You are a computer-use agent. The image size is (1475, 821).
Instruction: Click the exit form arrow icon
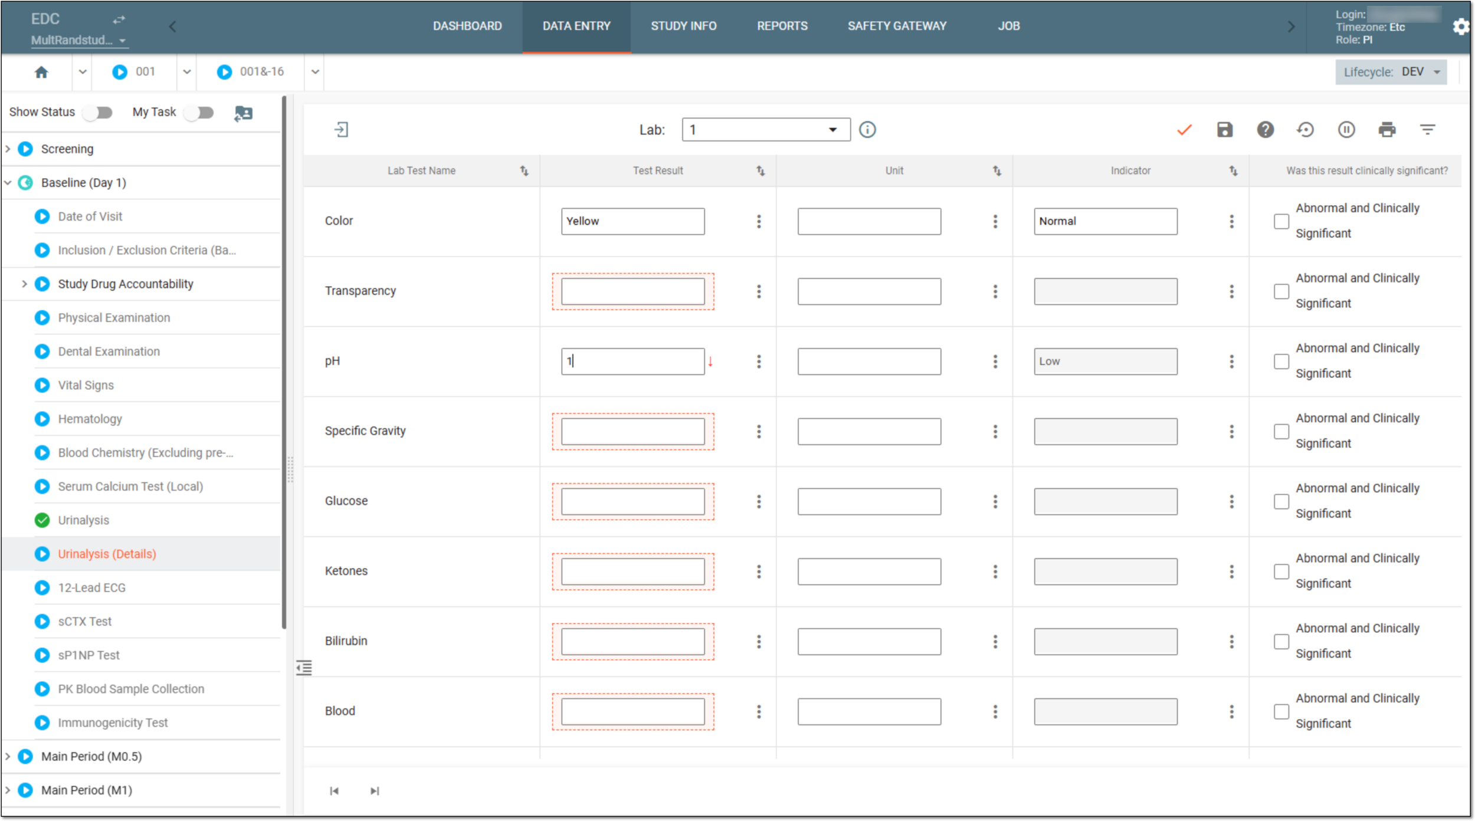[x=341, y=130]
